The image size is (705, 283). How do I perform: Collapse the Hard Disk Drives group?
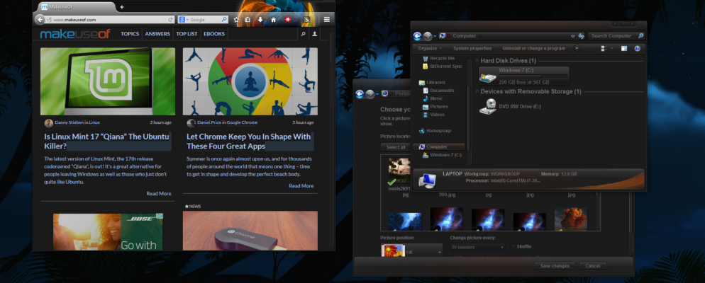pos(476,61)
